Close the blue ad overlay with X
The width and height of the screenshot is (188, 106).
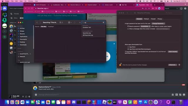click(x=114, y=44)
